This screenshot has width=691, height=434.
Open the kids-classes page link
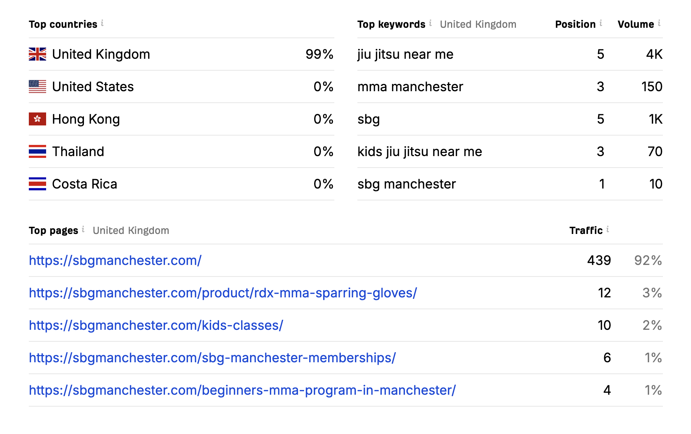156,325
